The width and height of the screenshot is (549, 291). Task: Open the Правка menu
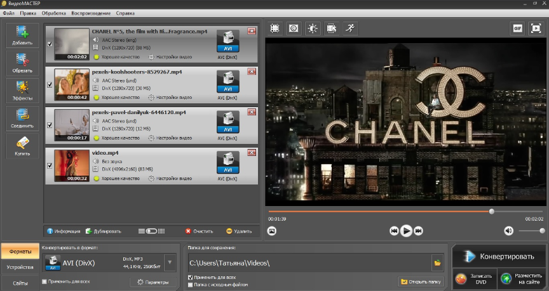click(x=28, y=13)
